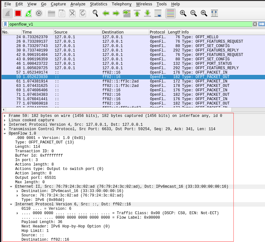The height and width of the screenshot is (242, 265).
Task: Expand the Frame 59 tree node
Action: tap(5, 116)
